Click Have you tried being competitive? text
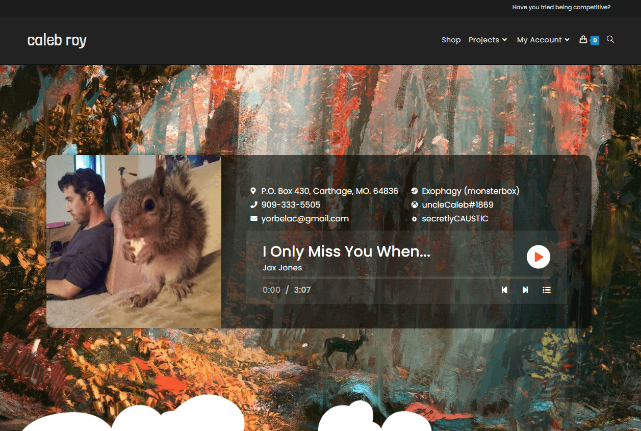Viewport: 641px width, 431px height. click(561, 7)
